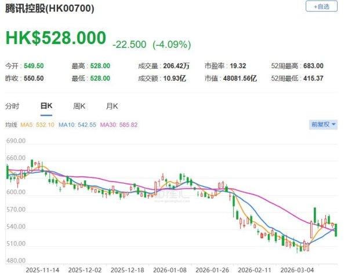Click the 2026-01-26 date label
Image resolution: width=348 pixels, height=274 pixels.
point(212,270)
